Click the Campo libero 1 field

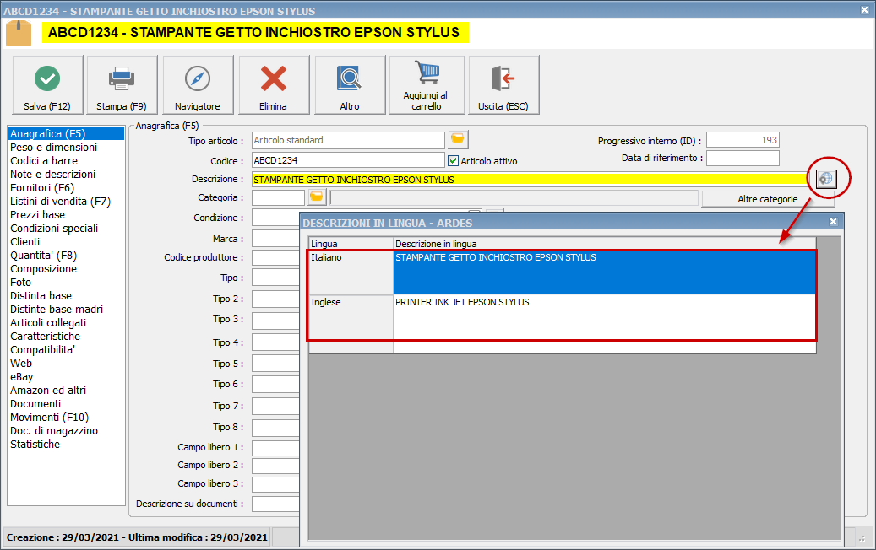click(x=275, y=447)
